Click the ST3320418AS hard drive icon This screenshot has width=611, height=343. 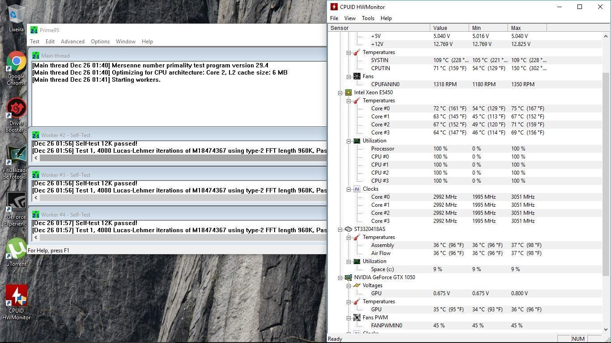click(x=348, y=229)
